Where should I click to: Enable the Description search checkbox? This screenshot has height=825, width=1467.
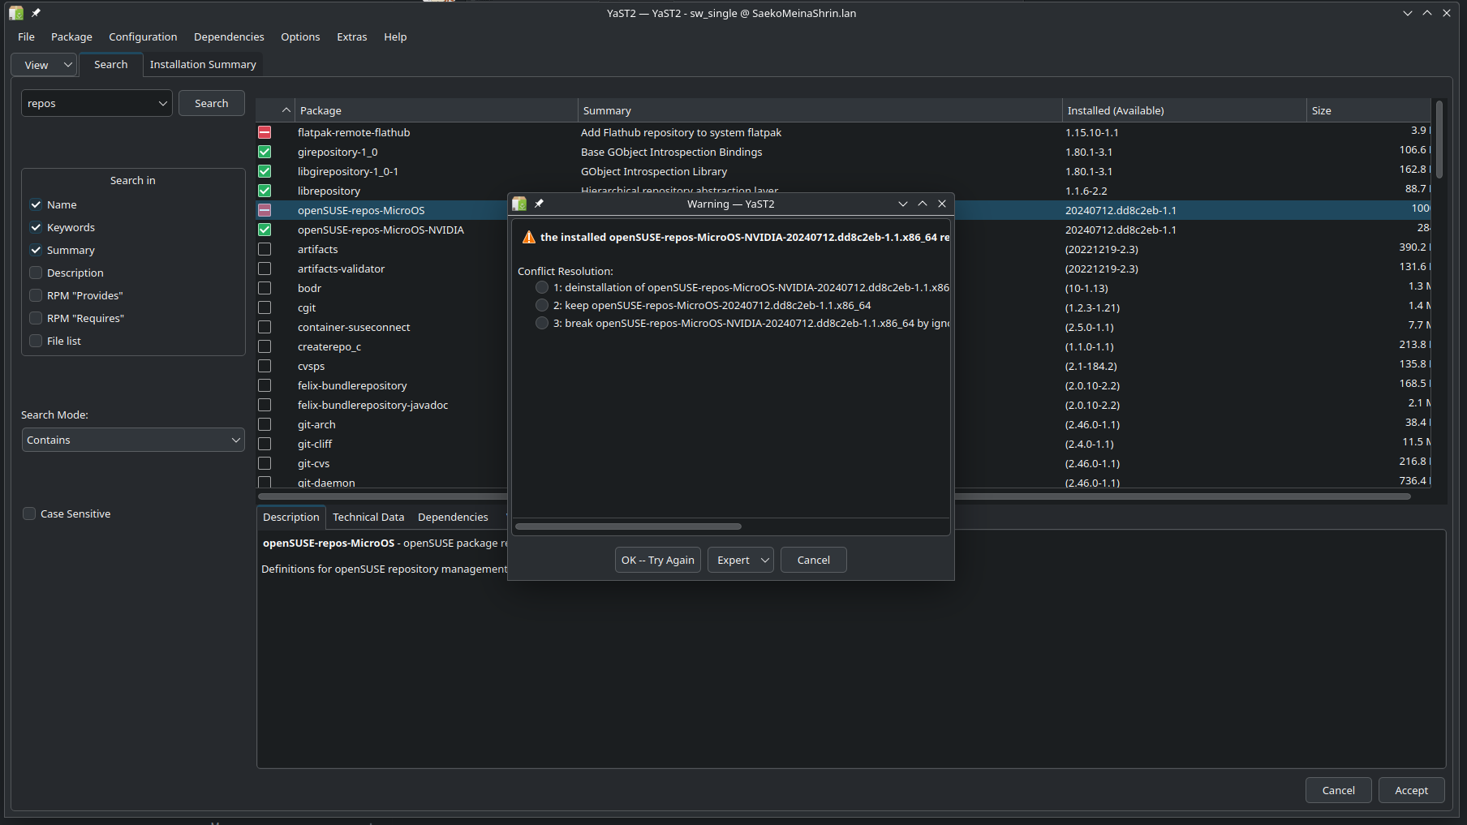pos(36,273)
